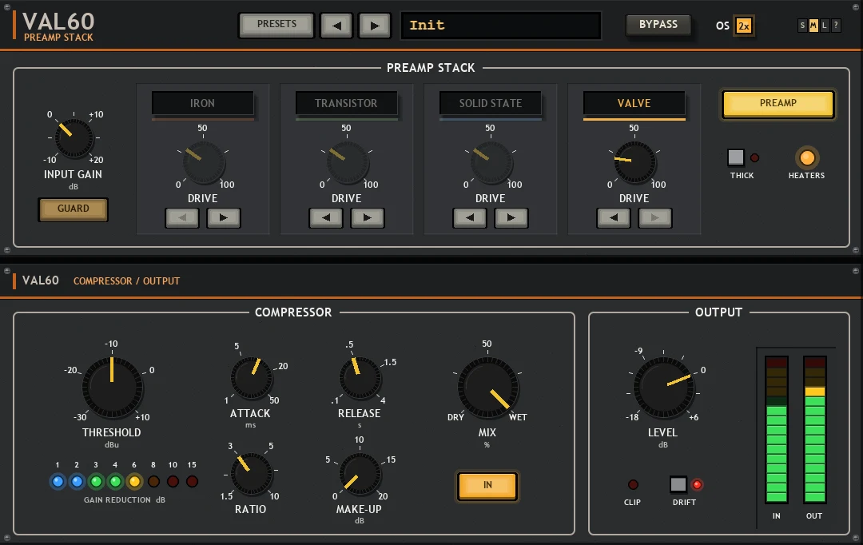863x545 pixels.
Task: Click the RATIO knob
Action: click(252, 473)
